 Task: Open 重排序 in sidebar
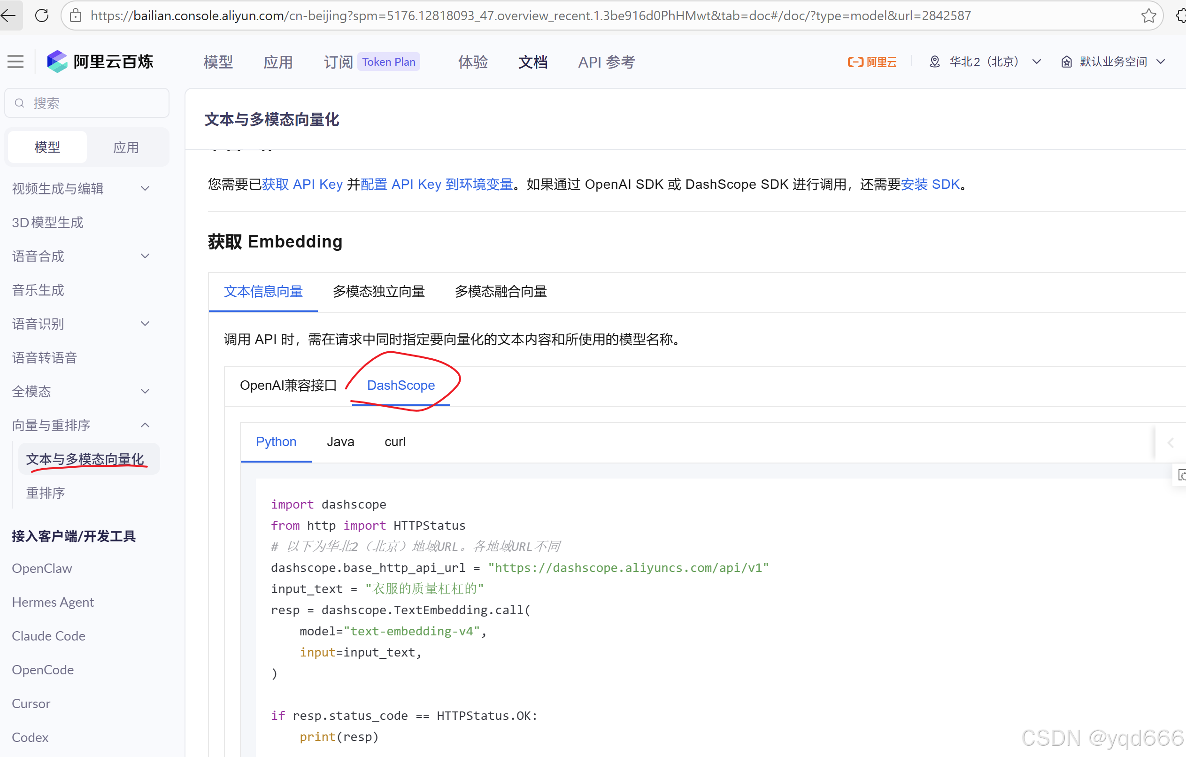(46, 492)
